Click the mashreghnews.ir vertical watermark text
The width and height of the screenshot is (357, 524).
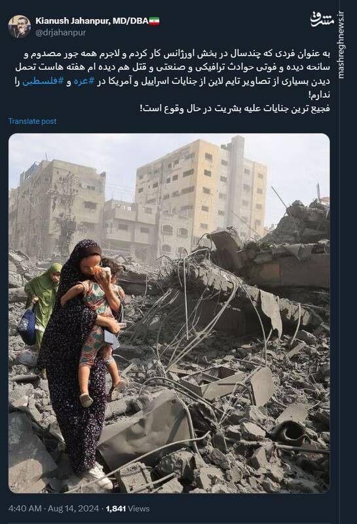tap(341, 45)
